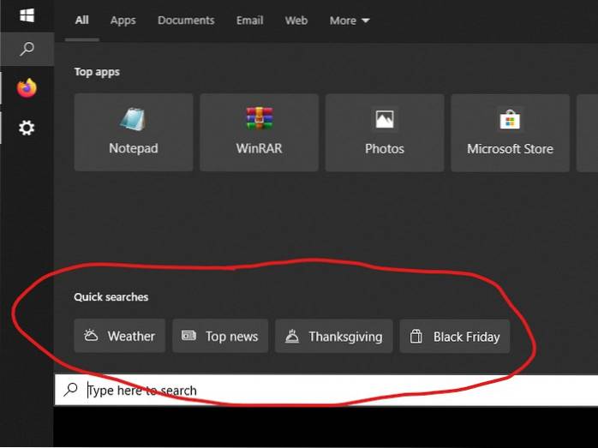Choose the Thanksgiving quick search
598x448 pixels.
tap(334, 337)
